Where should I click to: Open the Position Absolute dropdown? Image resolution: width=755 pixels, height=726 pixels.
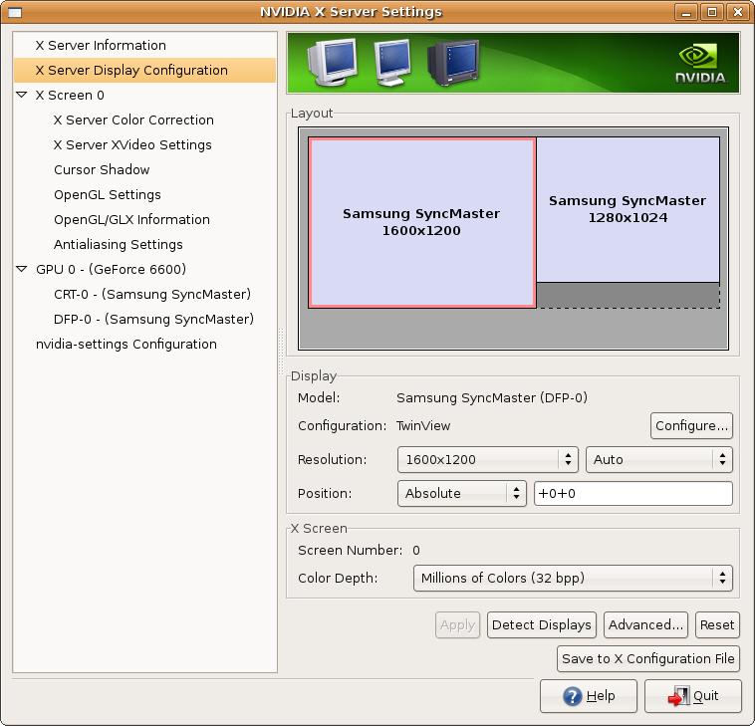pos(460,494)
